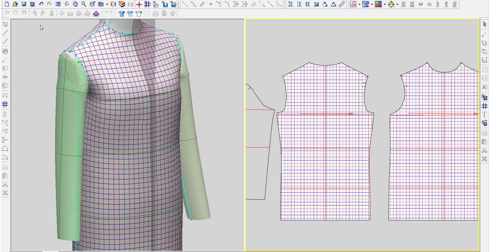Click the New file icon
Image resolution: width=489 pixels, height=252 pixels.
point(7,4)
